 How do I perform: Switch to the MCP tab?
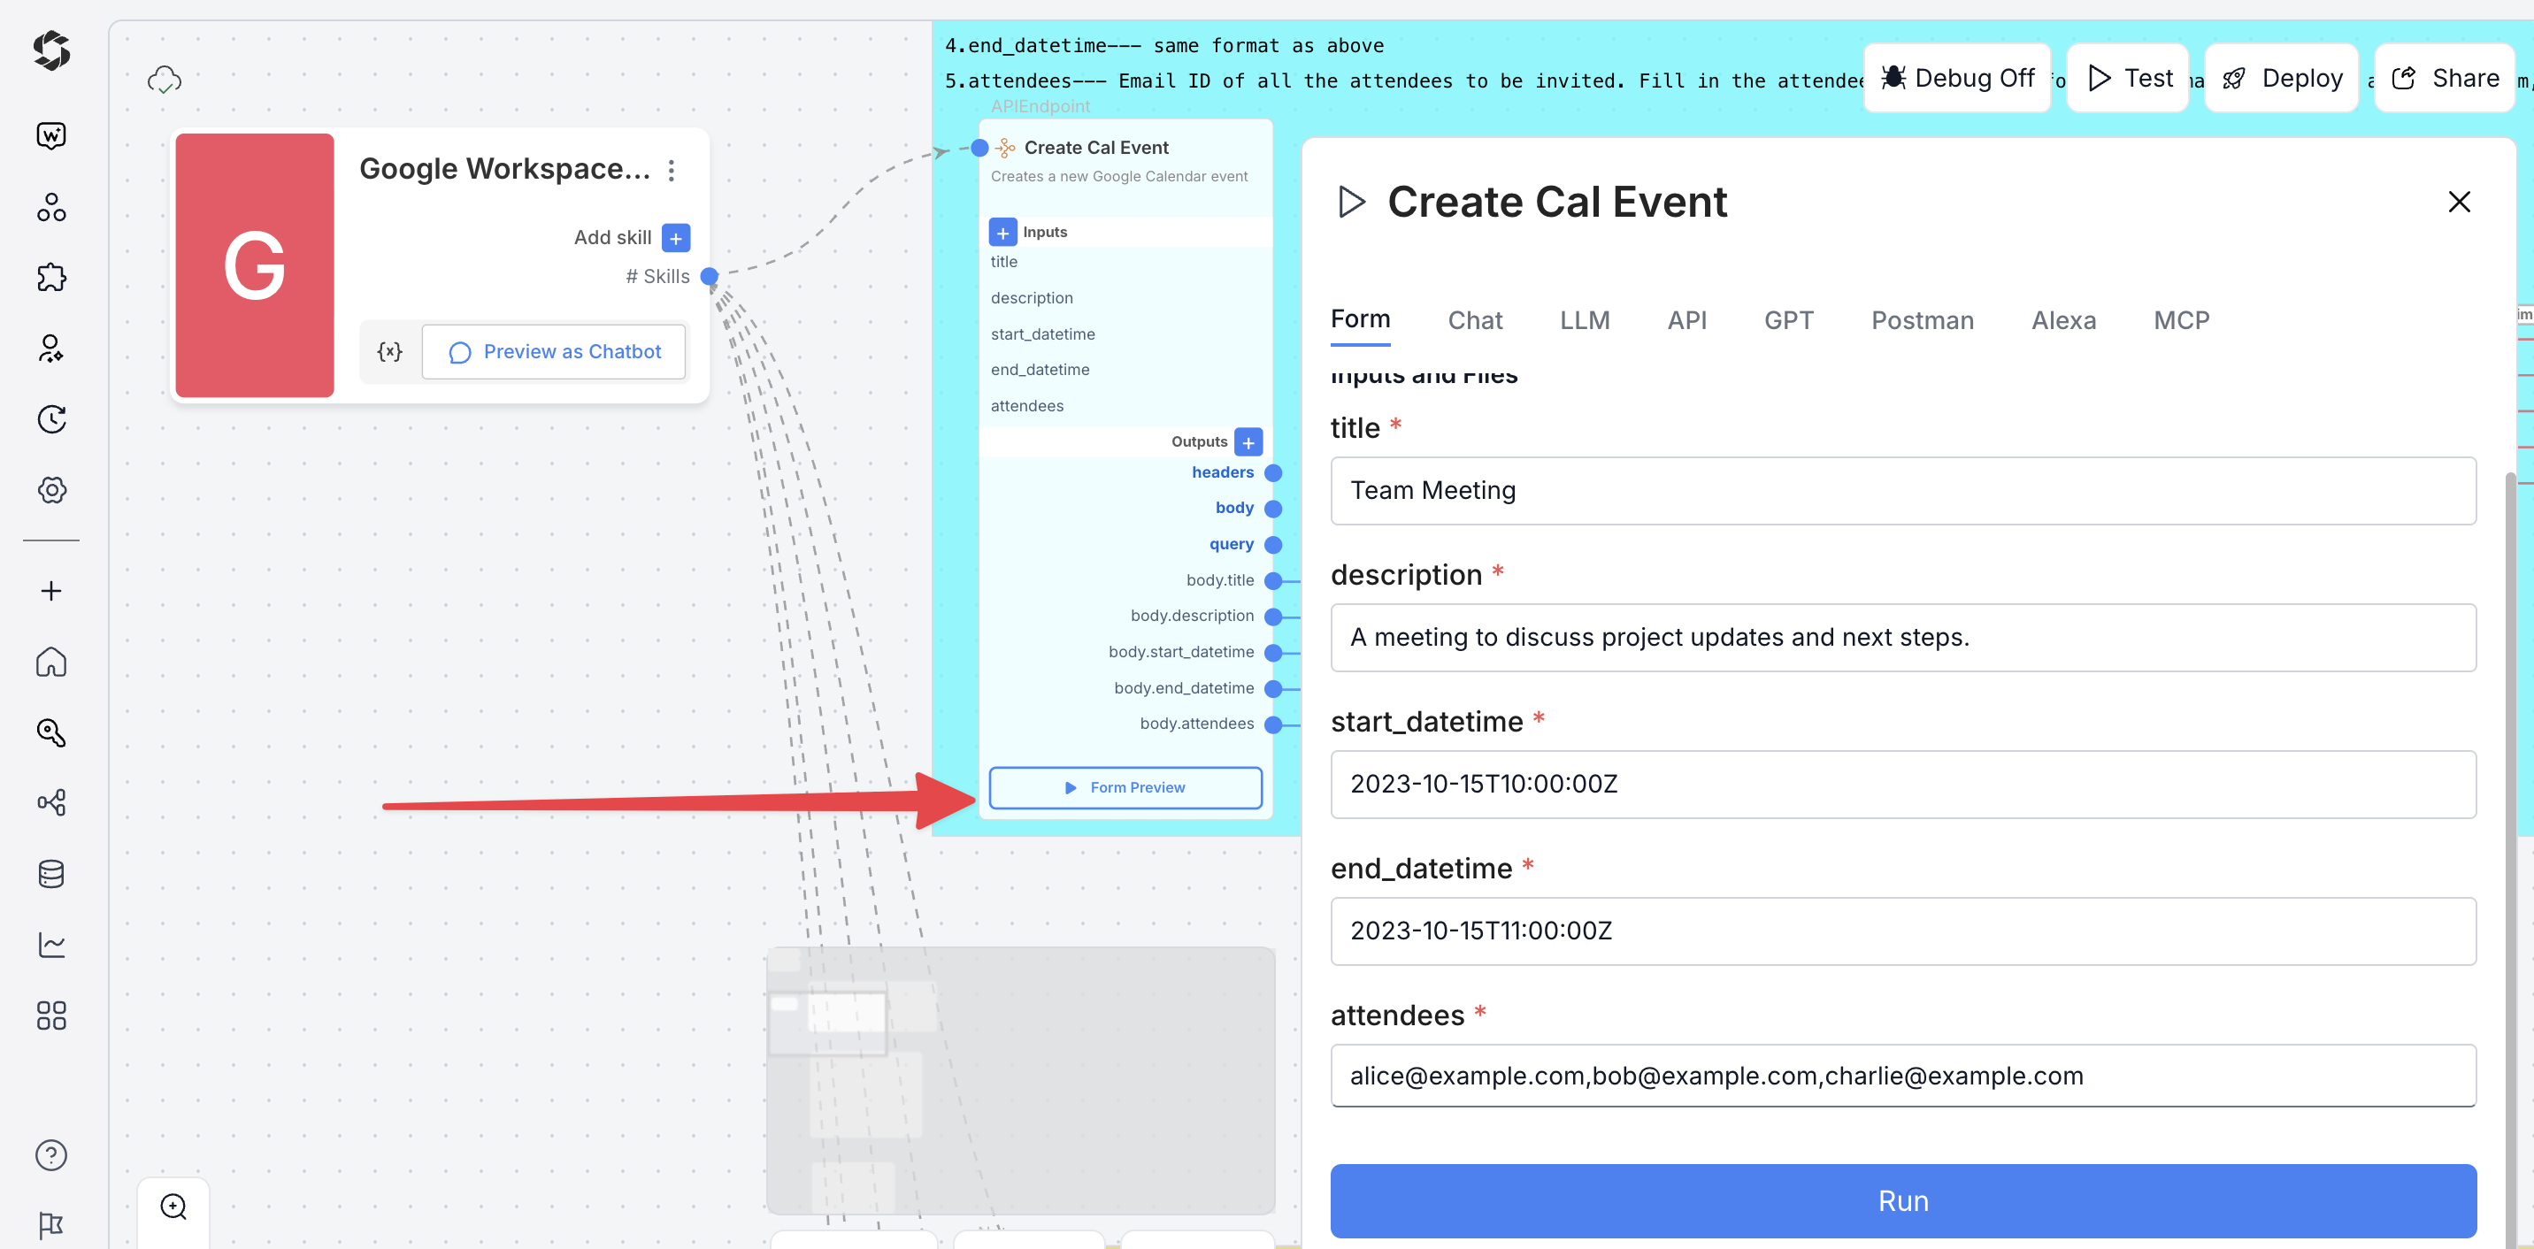(2180, 320)
